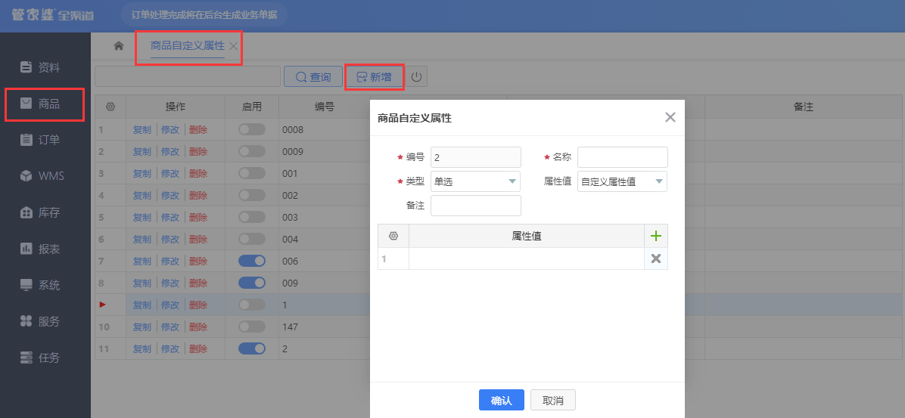Screen dimensions: 905x418
Task: Click 复制 link in row 004
Action: tap(142, 240)
